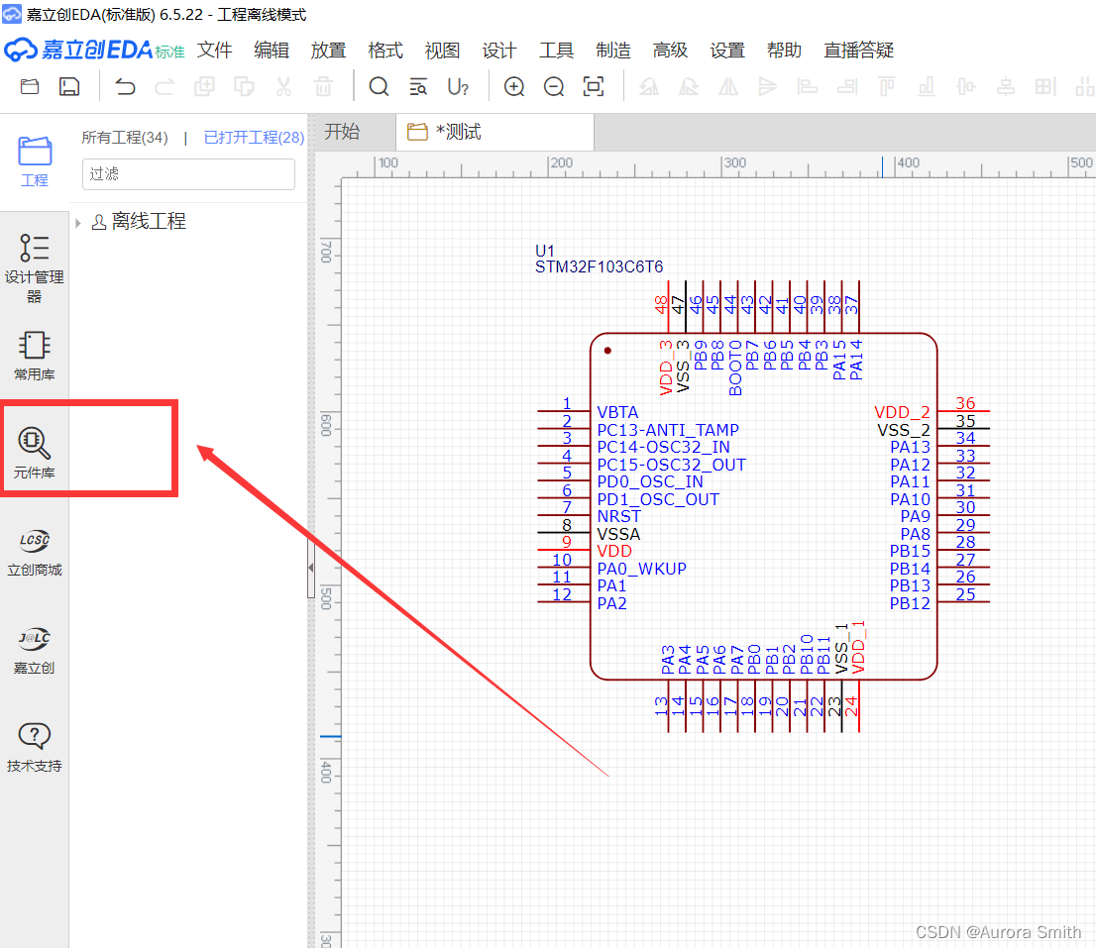
Task: Open the 制造 menu
Action: pos(613,51)
